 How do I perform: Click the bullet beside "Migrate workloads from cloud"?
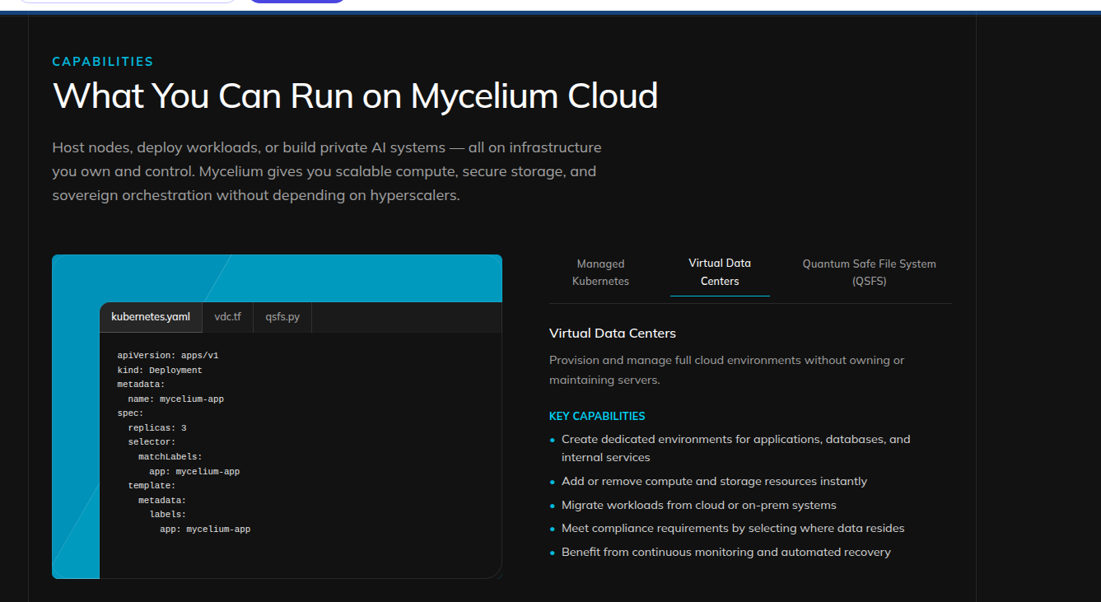pos(553,506)
